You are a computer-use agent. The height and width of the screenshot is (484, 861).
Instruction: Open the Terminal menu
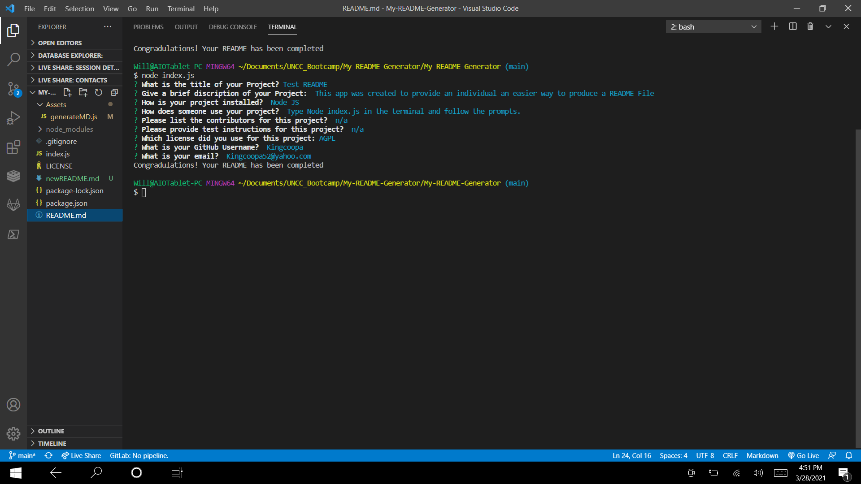click(x=181, y=9)
